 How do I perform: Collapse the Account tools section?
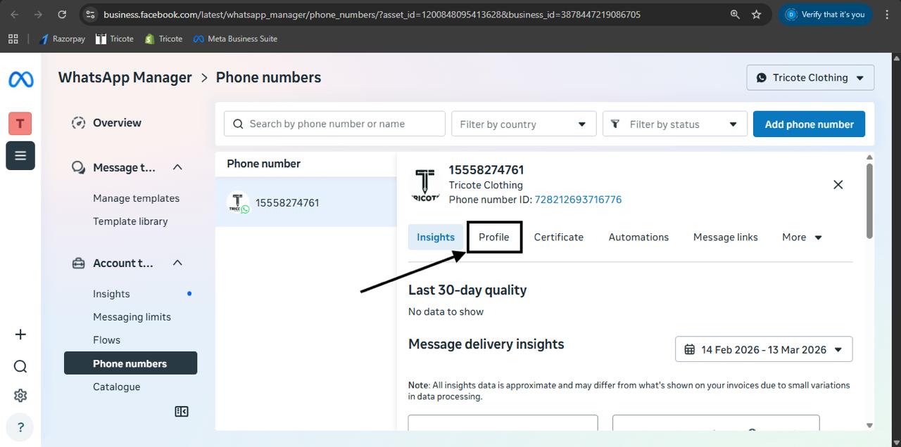177,263
